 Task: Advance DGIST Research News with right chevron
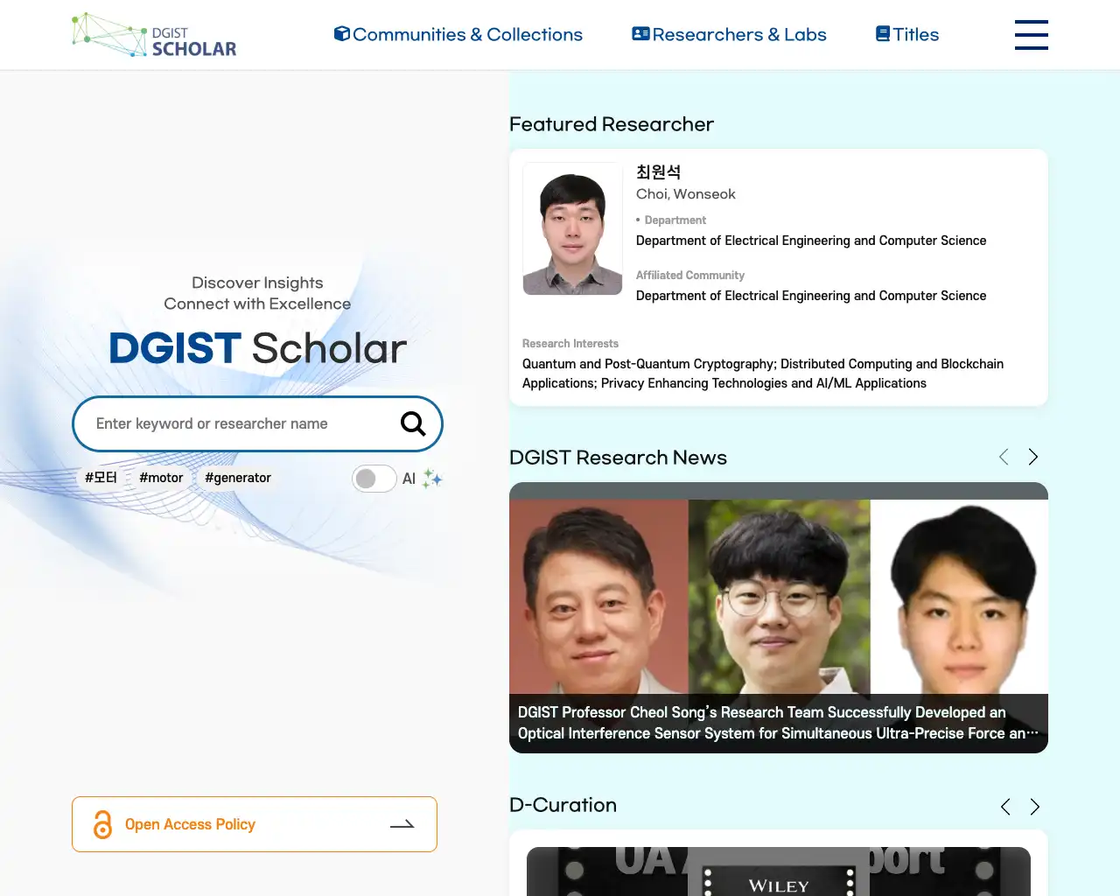pyautogui.click(x=1032, y=456)
